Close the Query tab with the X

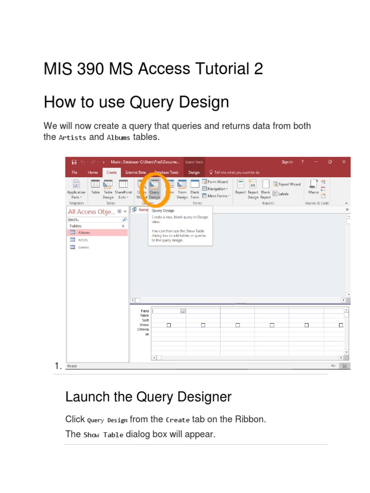pos(347,209)
